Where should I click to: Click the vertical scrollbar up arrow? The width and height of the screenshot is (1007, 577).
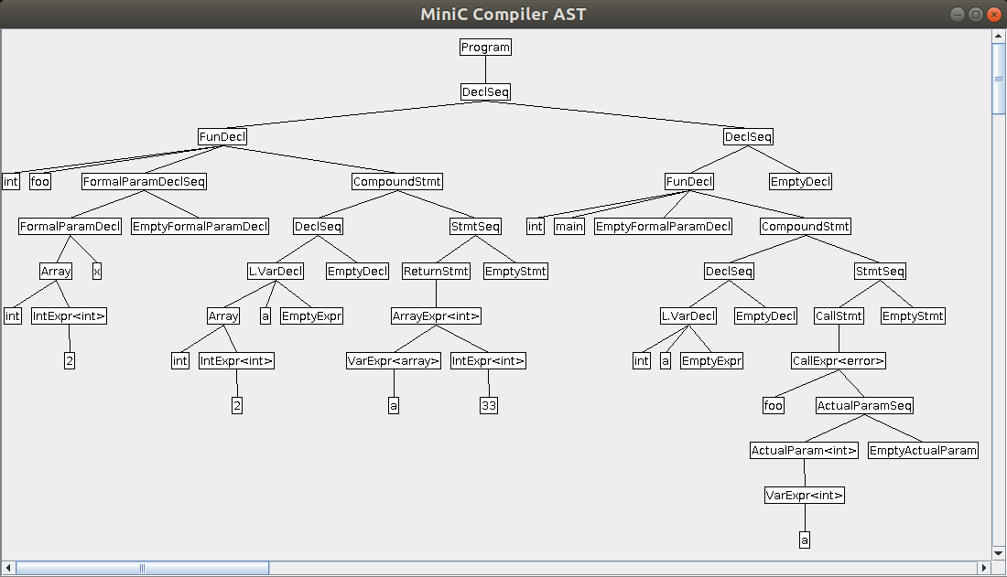pos(999,37)
